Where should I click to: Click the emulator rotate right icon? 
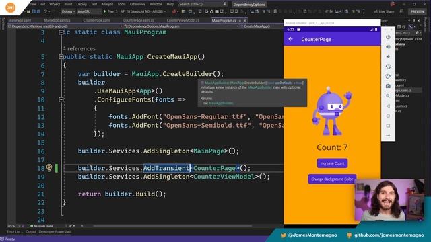coord(388,77)
